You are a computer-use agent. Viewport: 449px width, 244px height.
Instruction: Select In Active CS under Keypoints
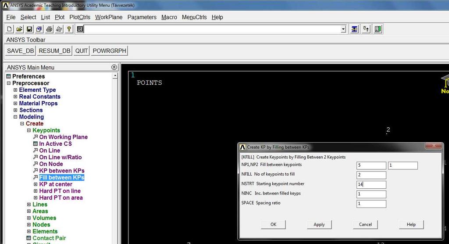pyautogui.click(x=55, y=144)
